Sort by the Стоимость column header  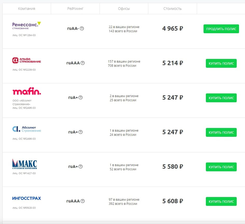pos(172,9)
